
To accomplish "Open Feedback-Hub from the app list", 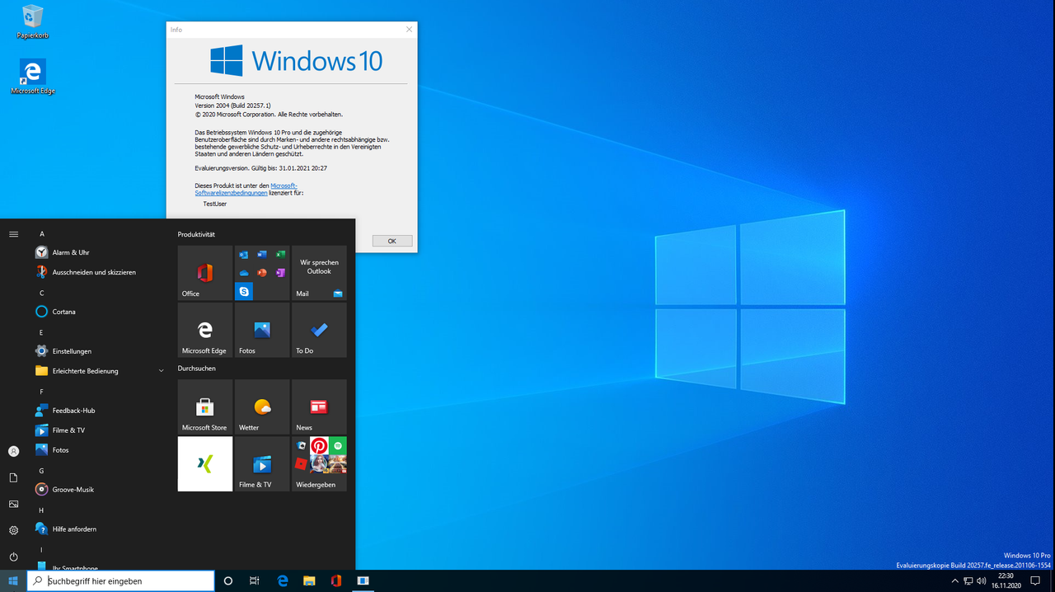I will coord(101,411).
